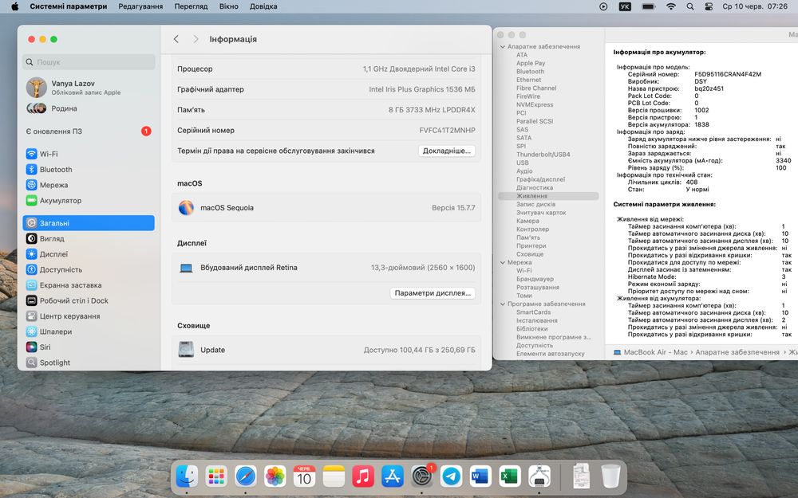This screenshot has width=798, height=498.
Task: Open App Store from the Dock
Action: point(393,476)
